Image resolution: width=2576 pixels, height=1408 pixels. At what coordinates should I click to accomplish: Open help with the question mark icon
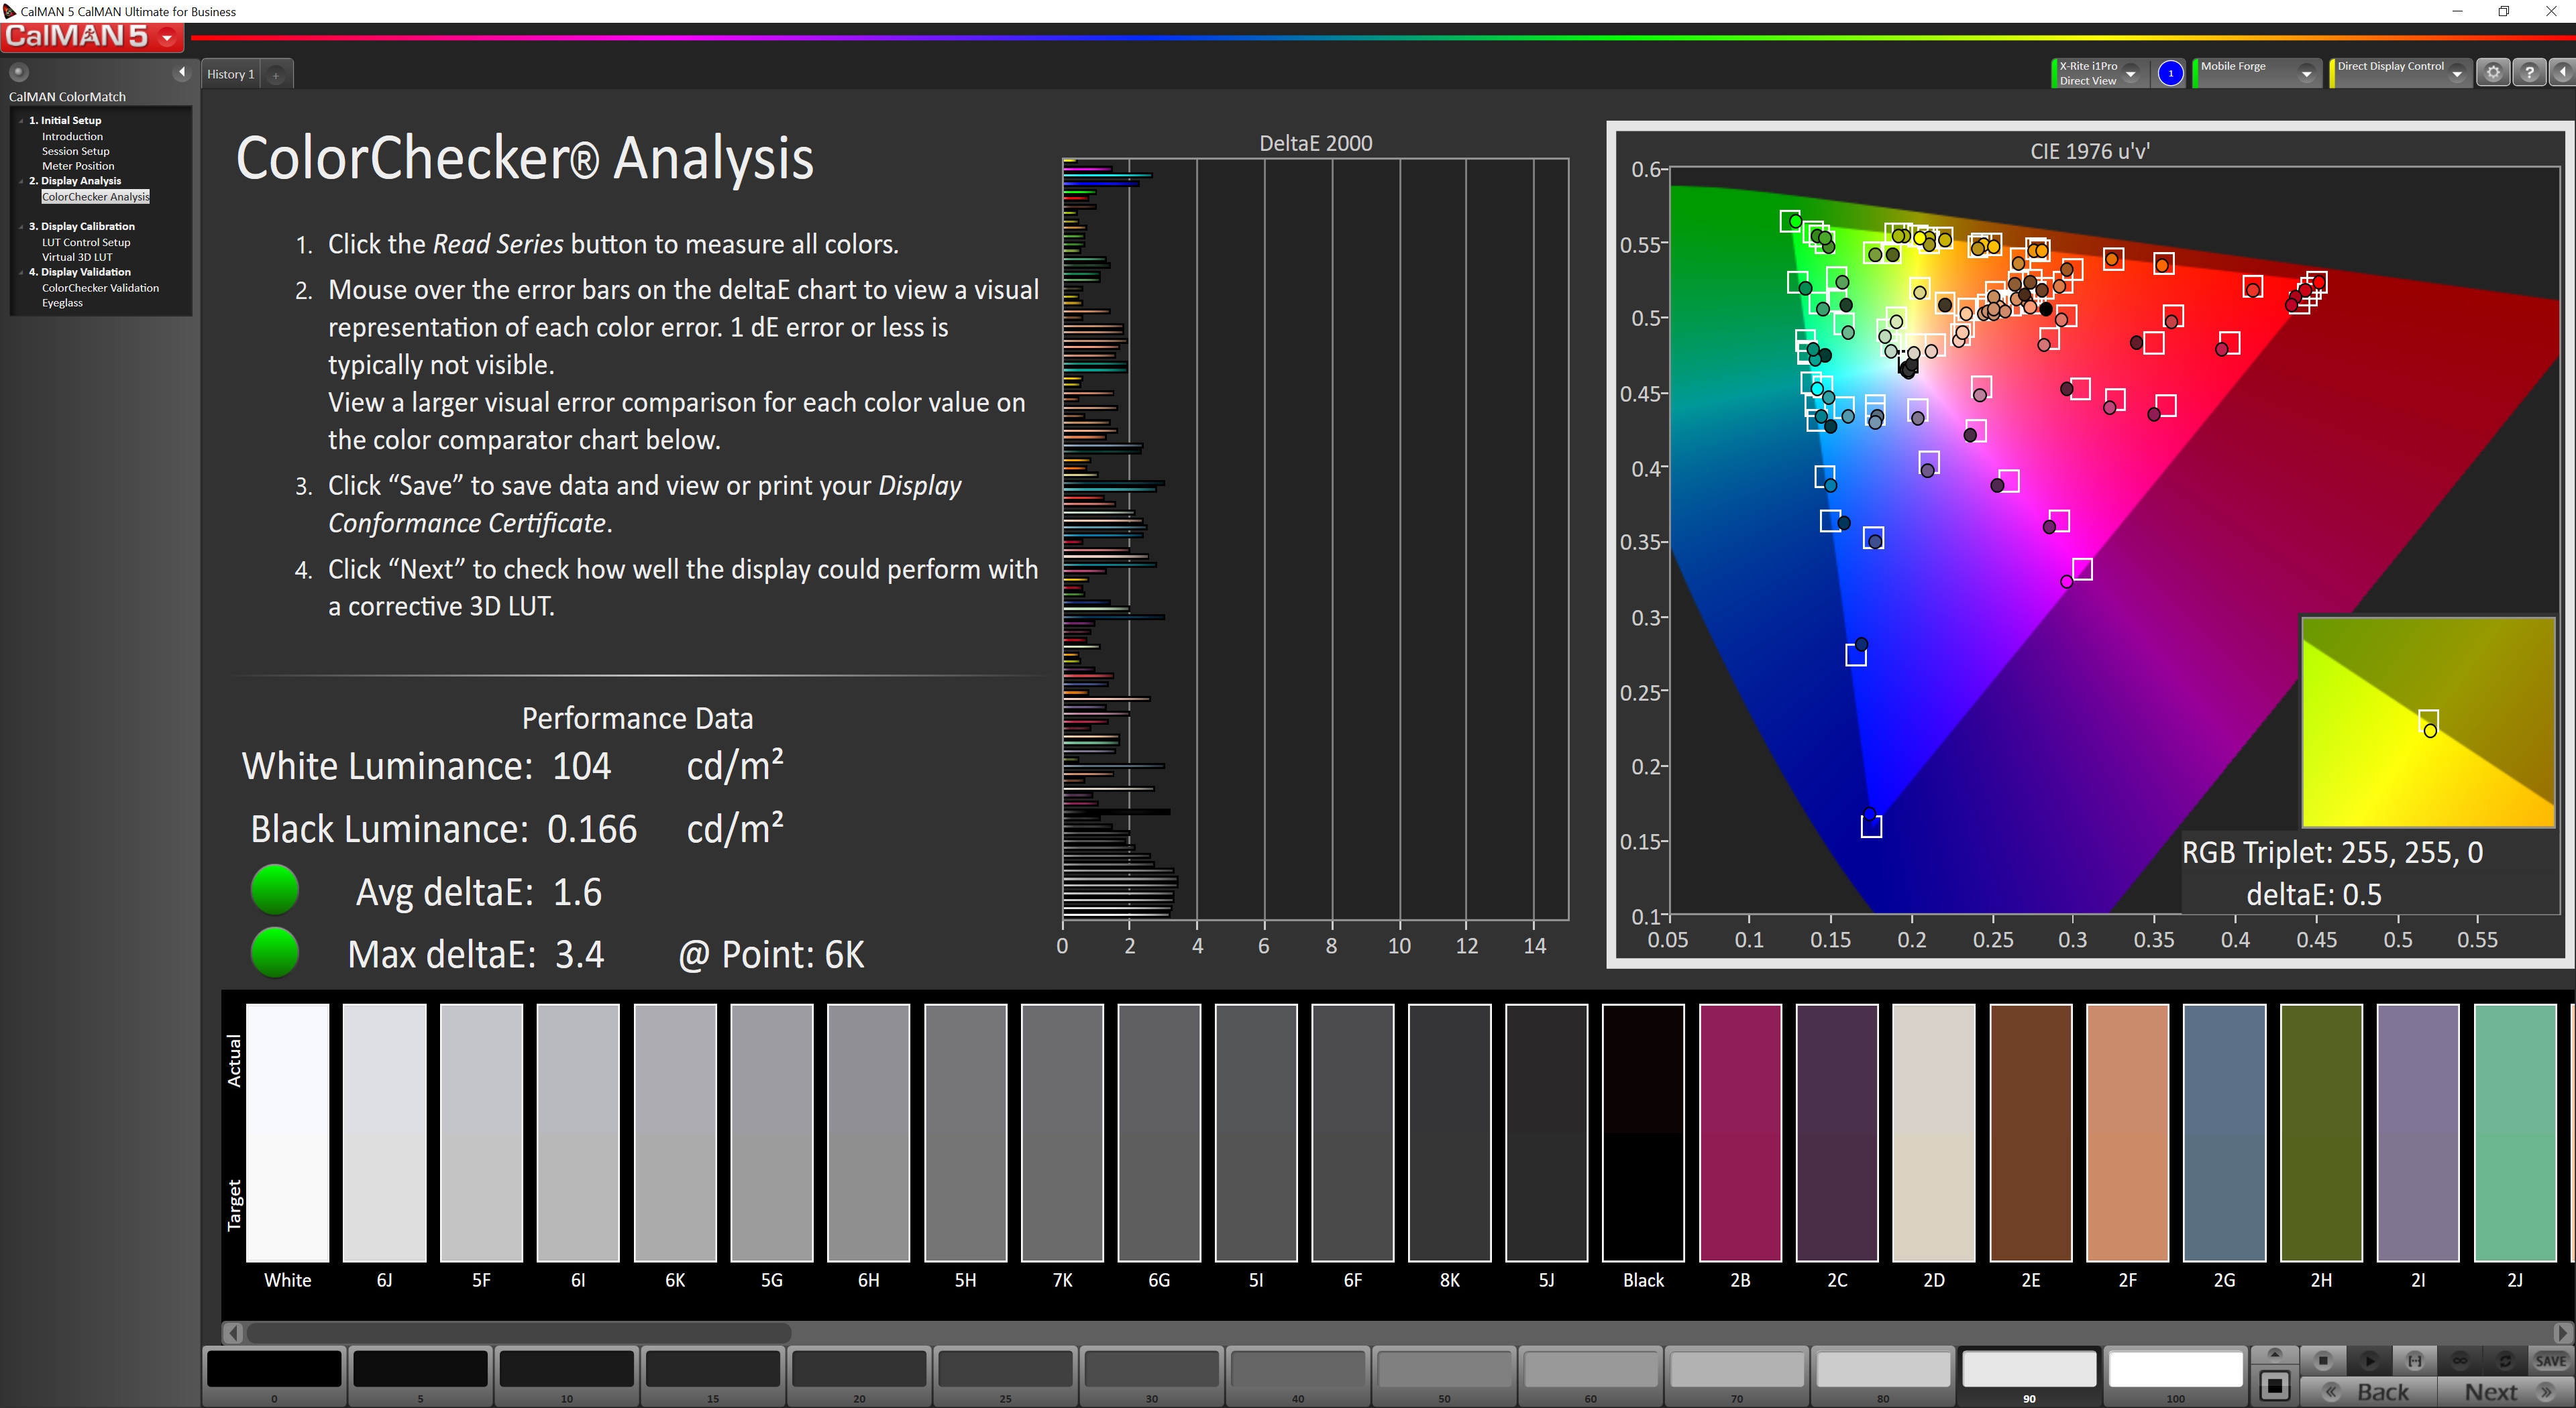point(2529,73)
